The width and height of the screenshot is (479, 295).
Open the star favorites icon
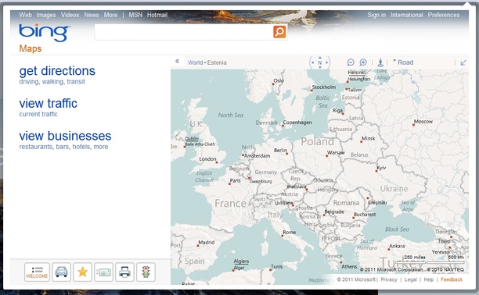tap(82, 272)
